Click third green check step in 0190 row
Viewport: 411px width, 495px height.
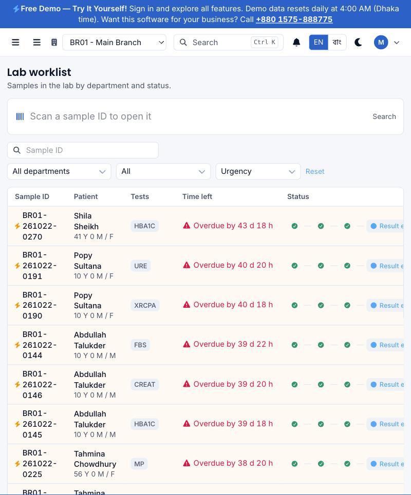click(347, 305)
